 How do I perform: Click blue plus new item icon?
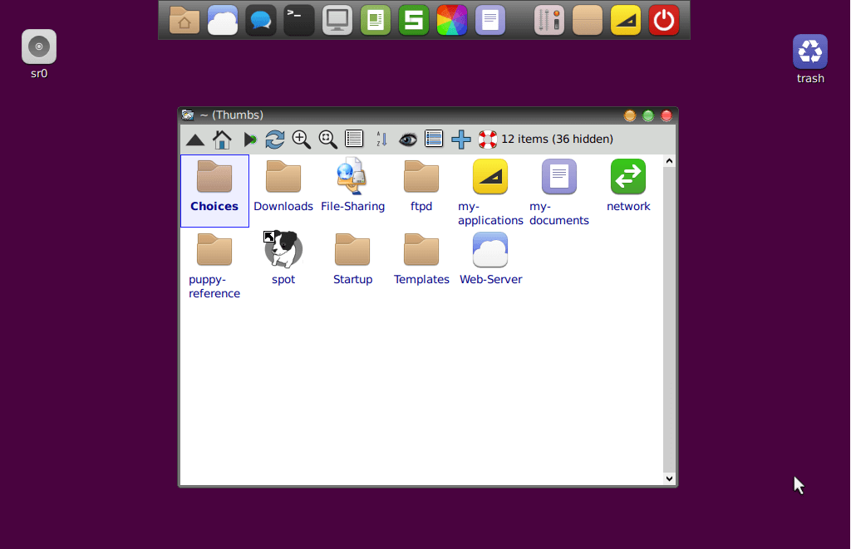[460, 140]
